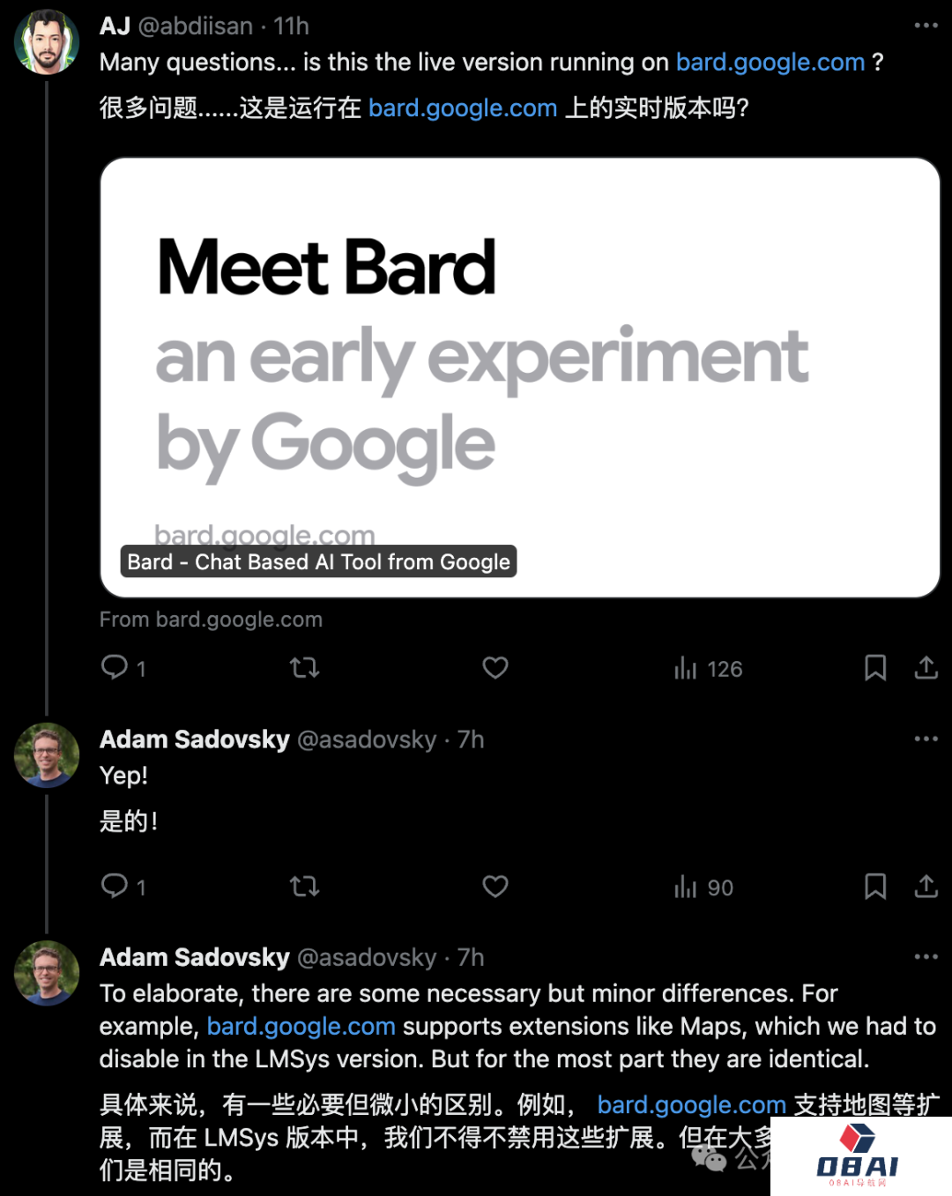
Task: Bookmark AJ's tweet
Action: pos(874,668)
